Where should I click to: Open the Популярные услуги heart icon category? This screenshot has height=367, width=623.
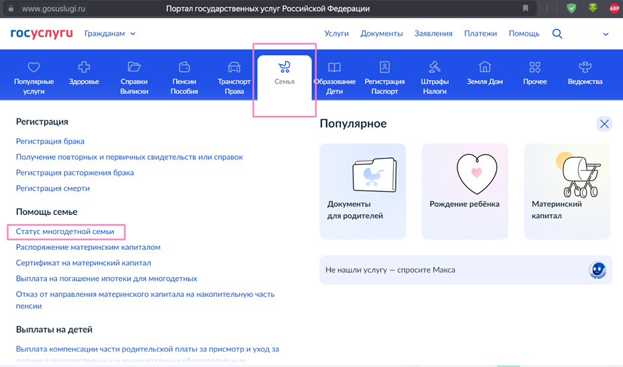point(34,67)
